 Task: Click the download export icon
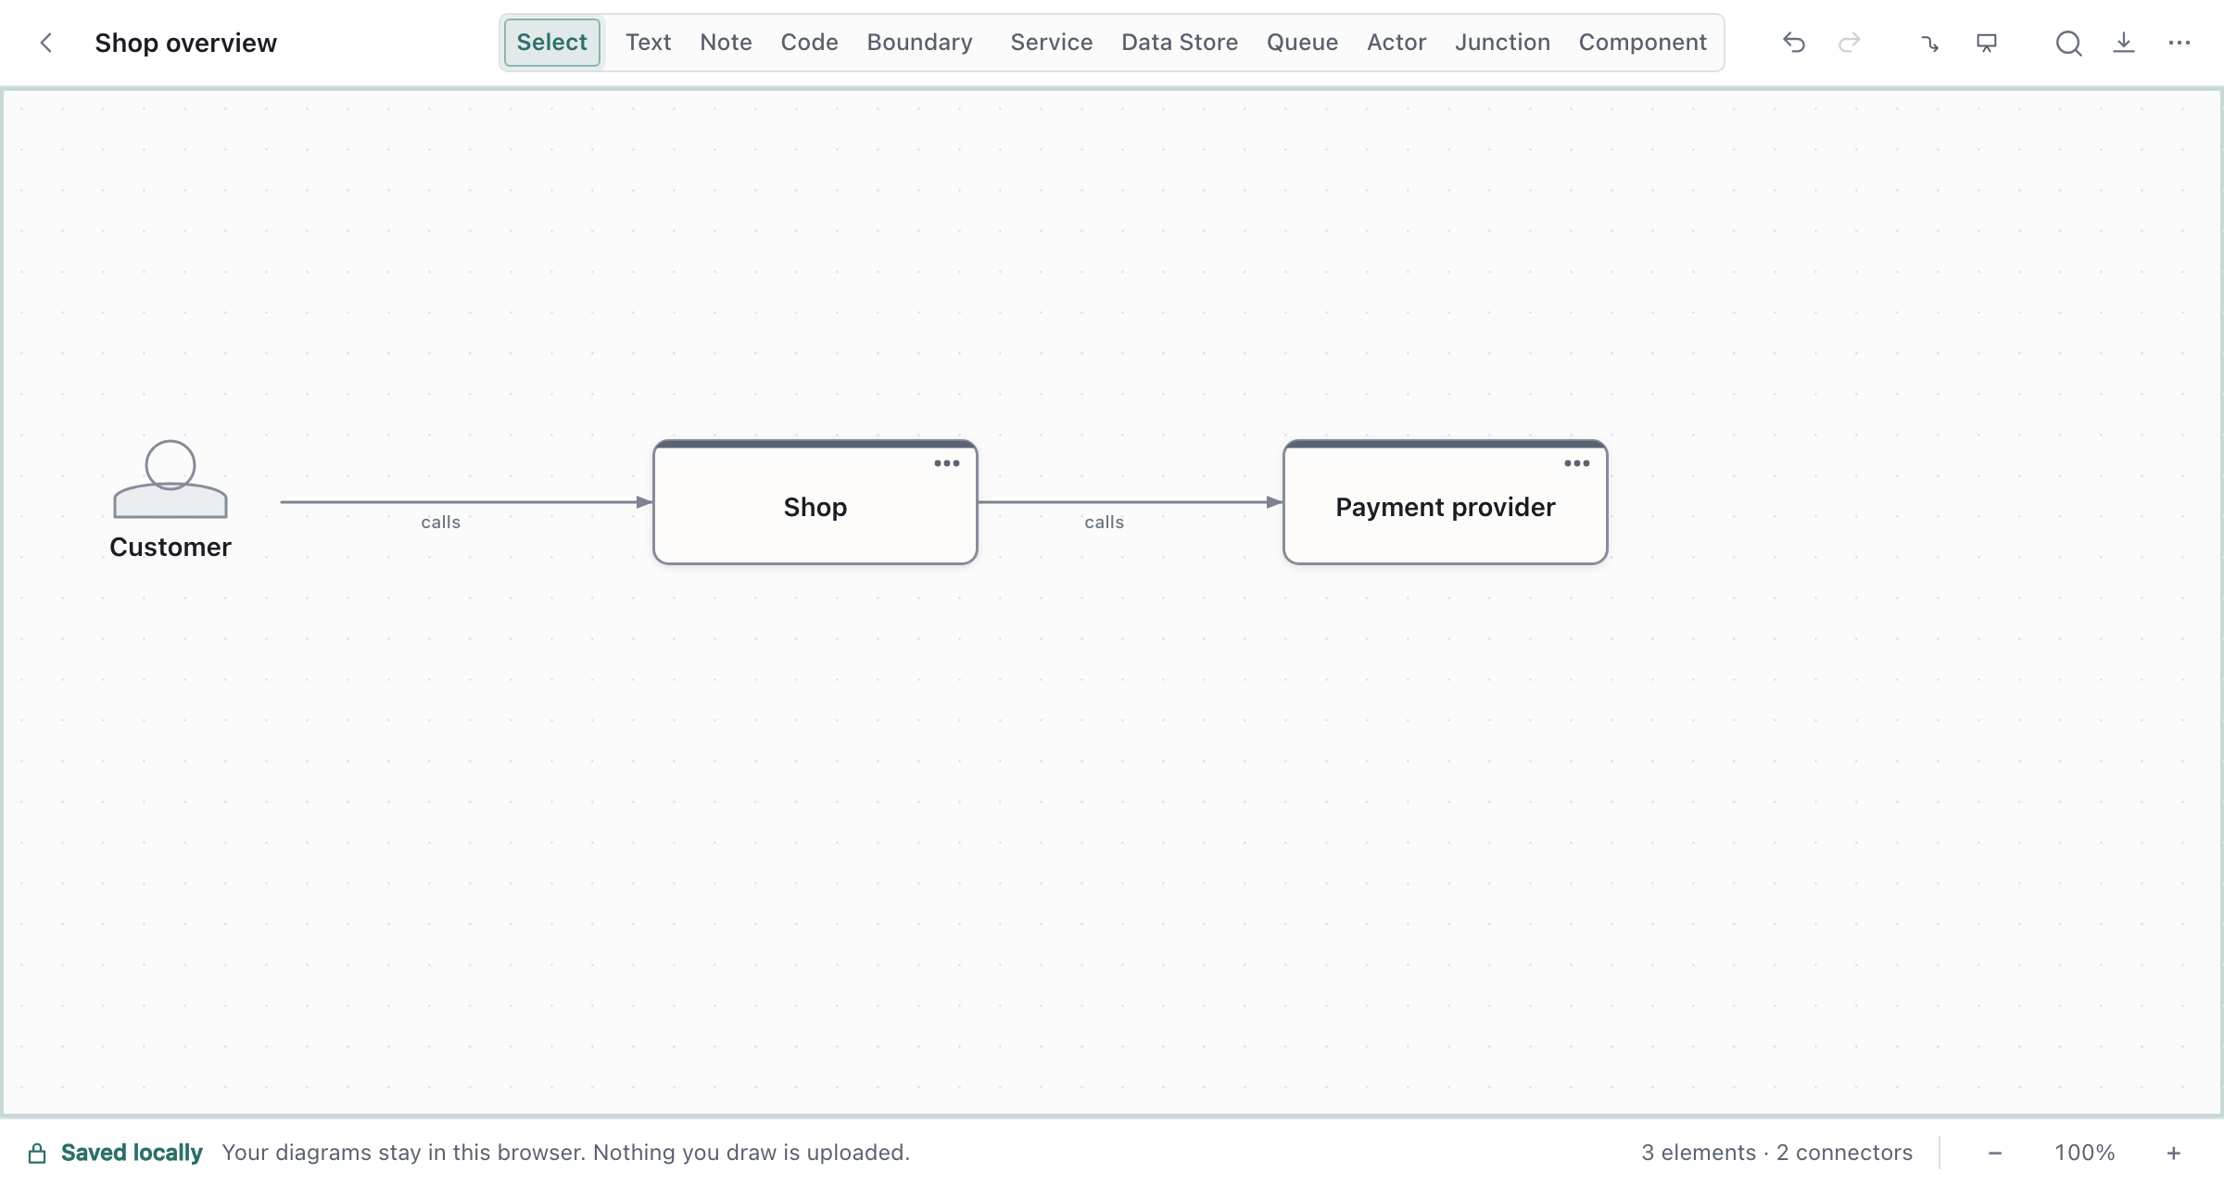(2124, 43)
